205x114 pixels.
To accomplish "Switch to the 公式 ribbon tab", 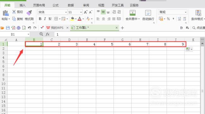I will [56, 5].
